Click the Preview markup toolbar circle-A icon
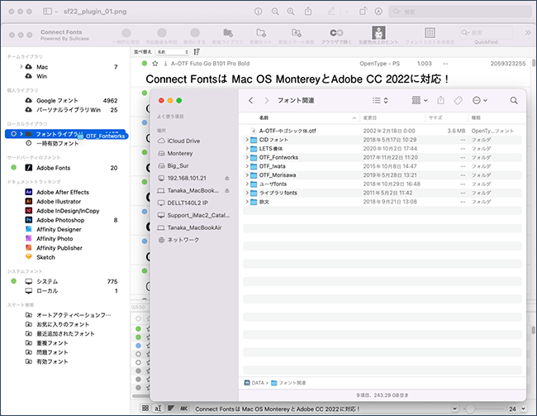 378,12
